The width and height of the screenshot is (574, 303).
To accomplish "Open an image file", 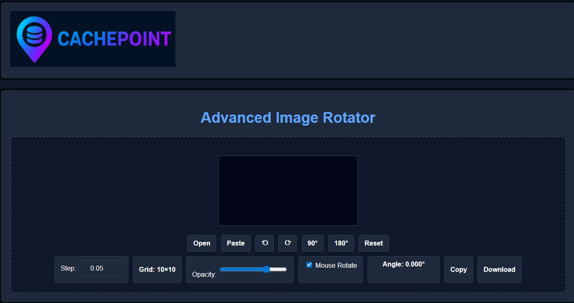I will (201, 243).
